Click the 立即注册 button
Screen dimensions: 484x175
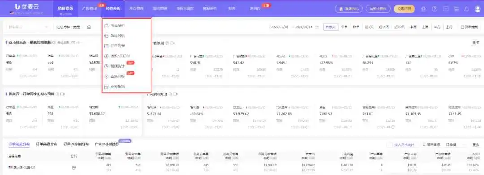pos(404,9)
